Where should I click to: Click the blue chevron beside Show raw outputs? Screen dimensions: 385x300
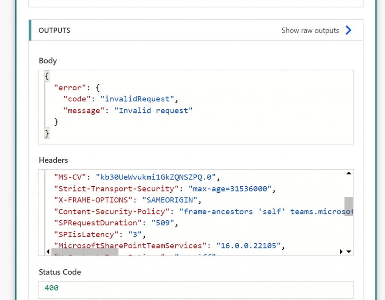click(x=348, y=30)
